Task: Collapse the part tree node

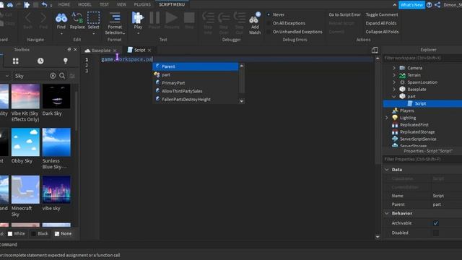Action: click(x=394, y=96)
